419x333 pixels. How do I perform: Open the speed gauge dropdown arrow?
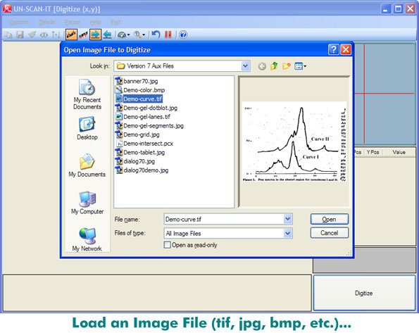(x=129, y=34)
